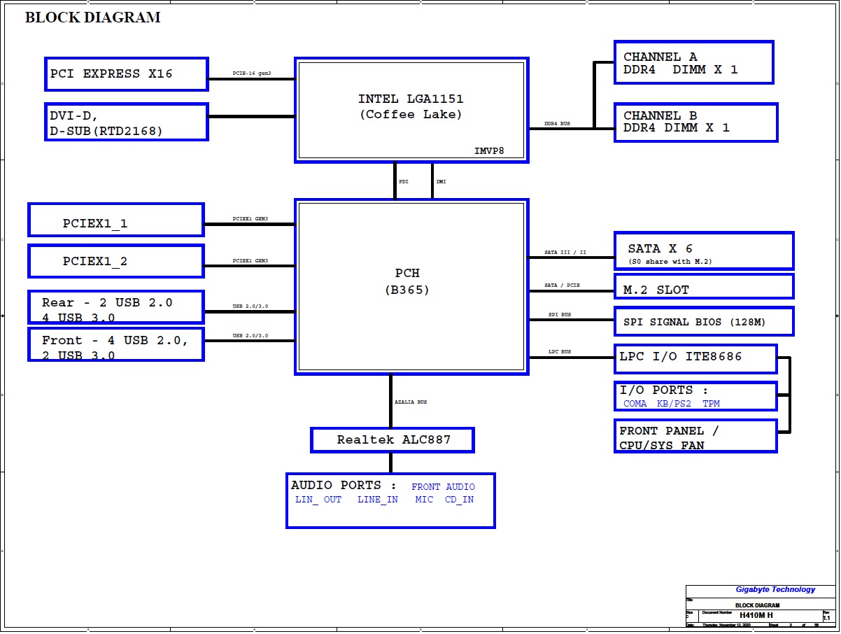Select the Realtek ALC887 block
Viewport: 841px width, 634px height.
393,440
